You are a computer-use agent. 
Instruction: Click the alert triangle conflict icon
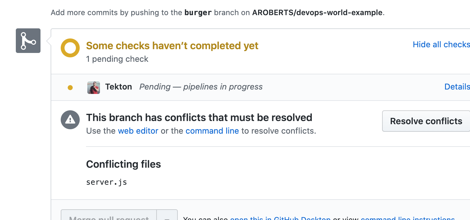(70, 120)
